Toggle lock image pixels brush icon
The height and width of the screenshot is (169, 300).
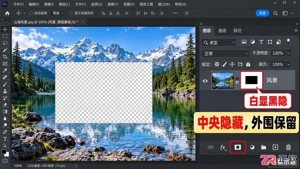point(225,64)
